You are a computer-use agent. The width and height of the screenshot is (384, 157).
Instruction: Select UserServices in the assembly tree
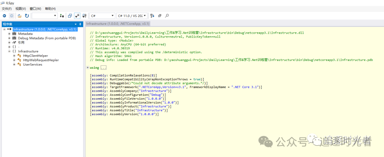pos(32,64)
